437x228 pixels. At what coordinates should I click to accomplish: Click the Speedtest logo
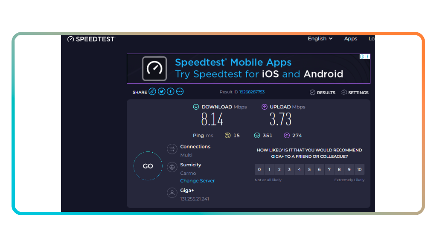pyautogui.click(x=91, y=39)
